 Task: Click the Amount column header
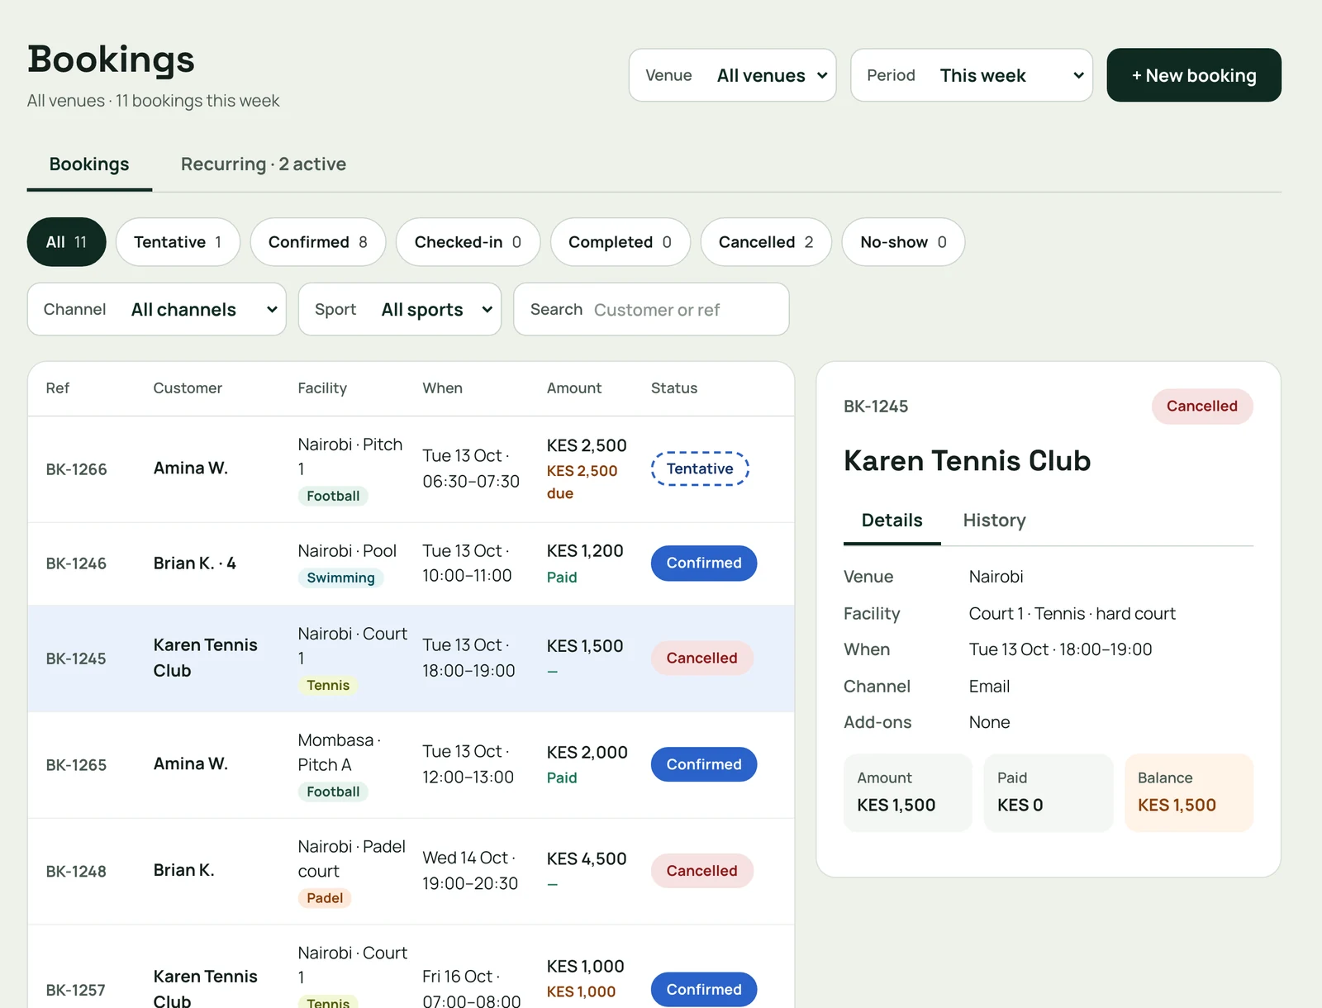[574, 388]
